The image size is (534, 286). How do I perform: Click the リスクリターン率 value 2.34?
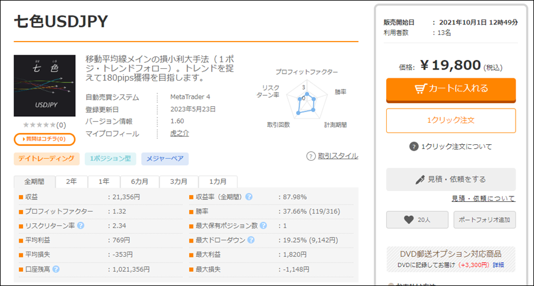point(119,225)
